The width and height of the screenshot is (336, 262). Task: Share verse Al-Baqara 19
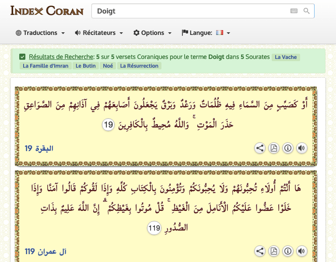[260, 148]
